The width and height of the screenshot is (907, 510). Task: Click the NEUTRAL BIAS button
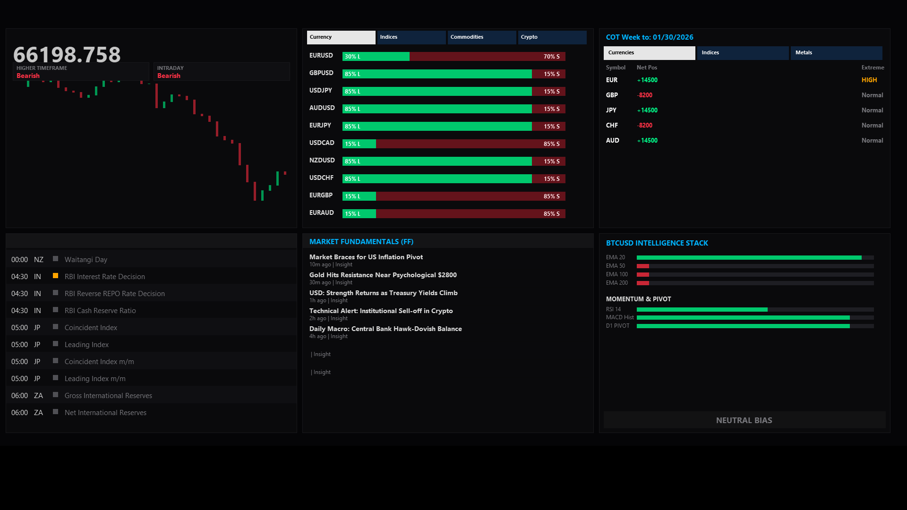tap(744, 420)
